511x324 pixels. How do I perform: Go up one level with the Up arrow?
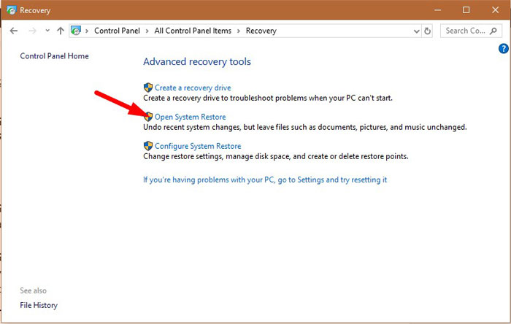pyautogui.click(x=61, y=31)
